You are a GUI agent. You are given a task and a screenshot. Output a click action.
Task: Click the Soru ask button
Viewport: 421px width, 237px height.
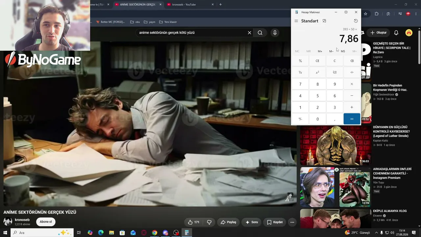click(252, 222)
